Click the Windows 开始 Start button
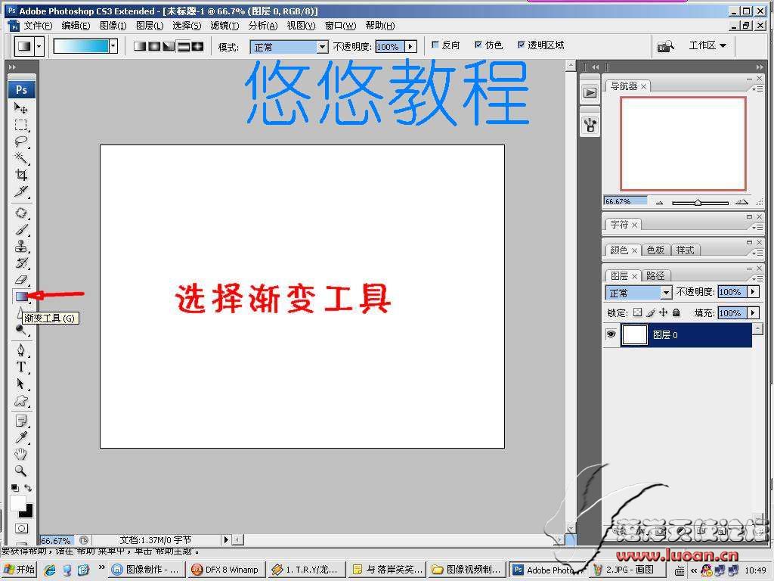This screenshot has height=581, width=774. click(20, 570)
